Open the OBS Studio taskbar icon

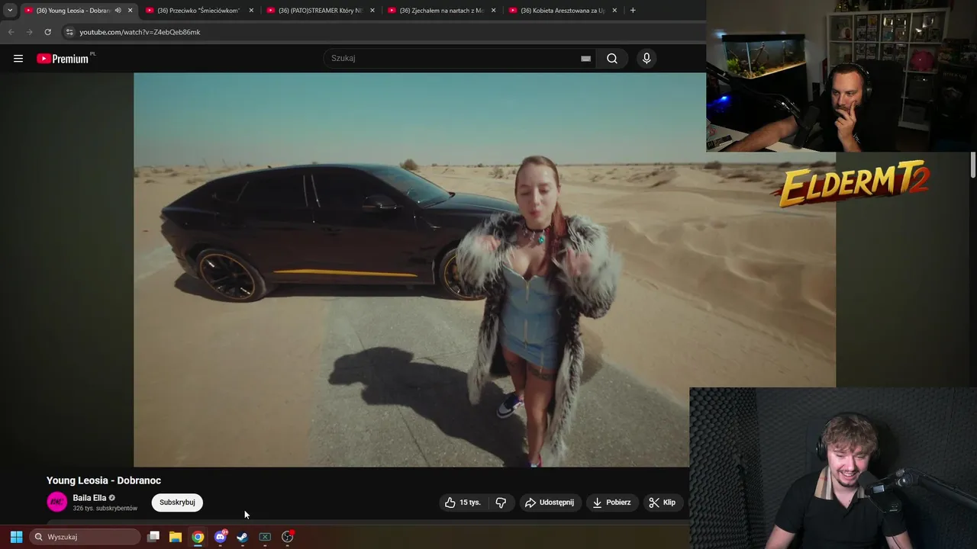[x=288, y=537]
